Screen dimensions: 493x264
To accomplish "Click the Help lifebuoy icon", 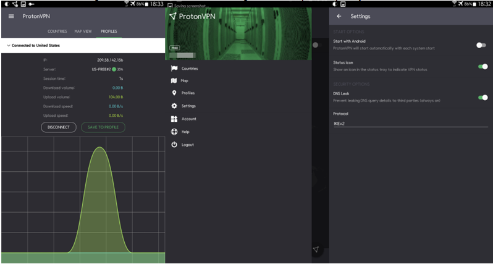I will tap(174, 132).
